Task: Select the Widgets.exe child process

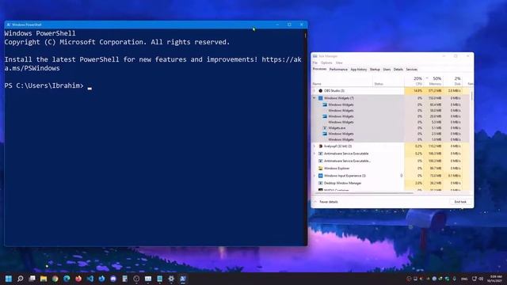Action: click(391, 128)
